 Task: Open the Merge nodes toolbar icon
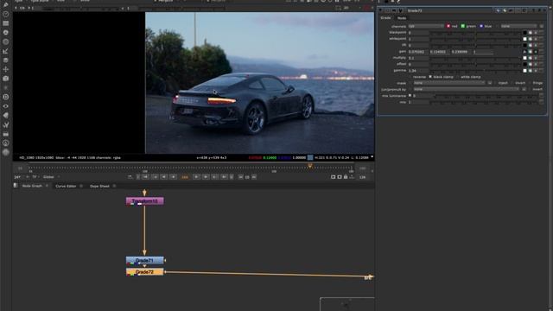[x=6, y=60]
